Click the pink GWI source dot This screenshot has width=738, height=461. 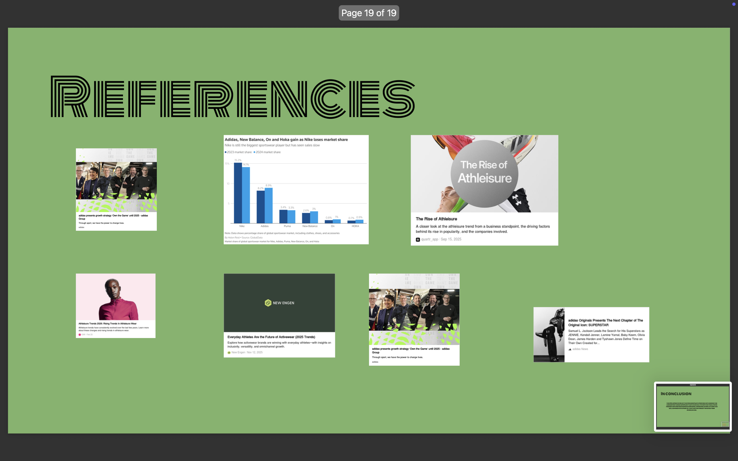pos(80,334)
